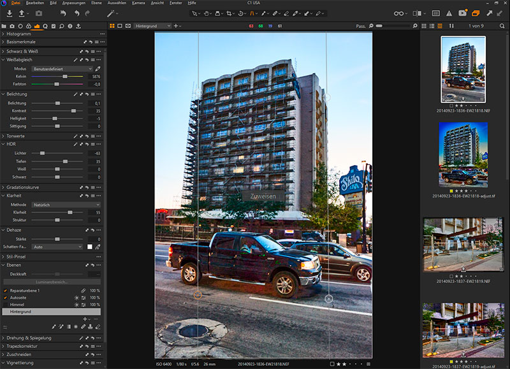Open the Hintergrund layer dropdown above viewer

point(152,25)
